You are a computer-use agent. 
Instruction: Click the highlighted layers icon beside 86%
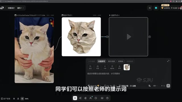[x=22, y=99]
